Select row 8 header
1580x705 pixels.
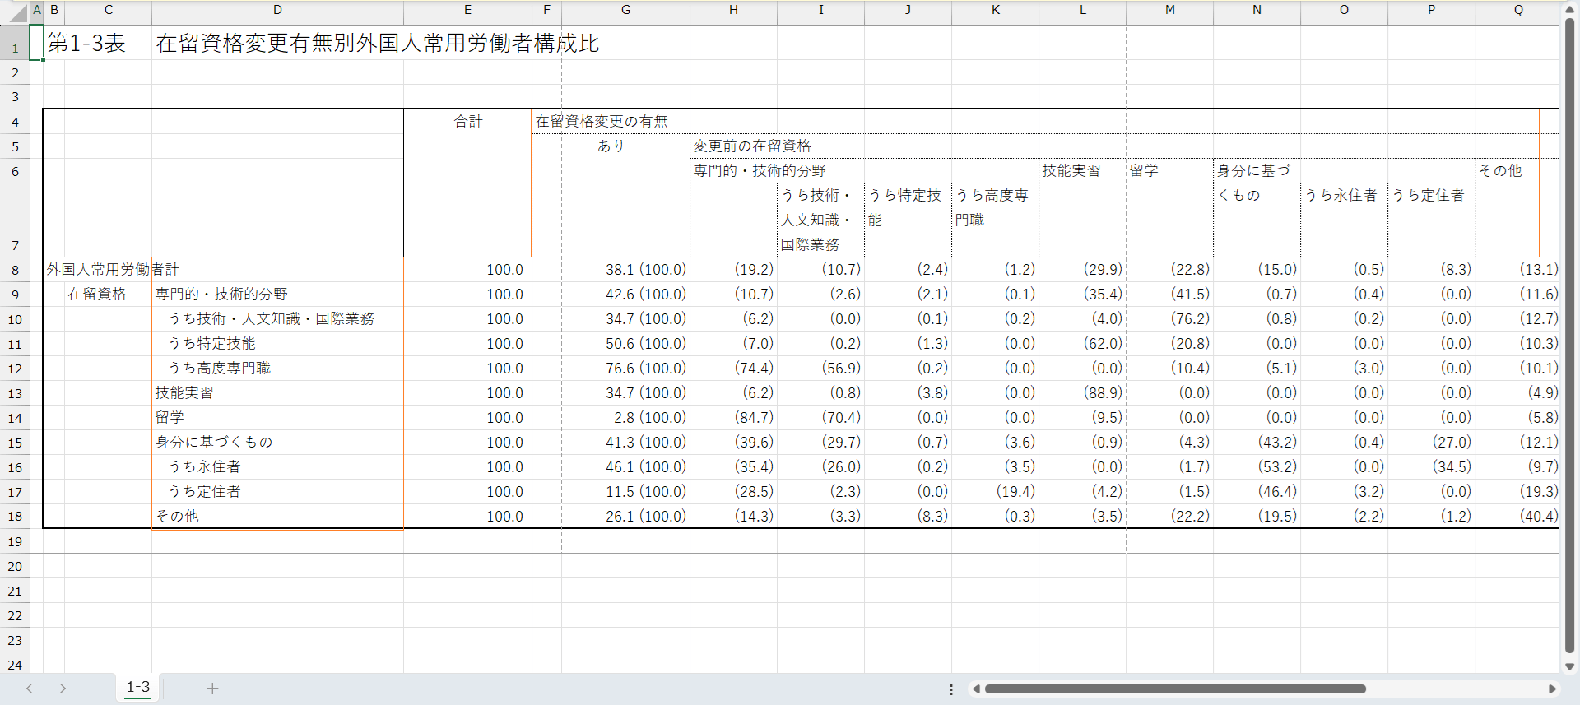(15, 270)
